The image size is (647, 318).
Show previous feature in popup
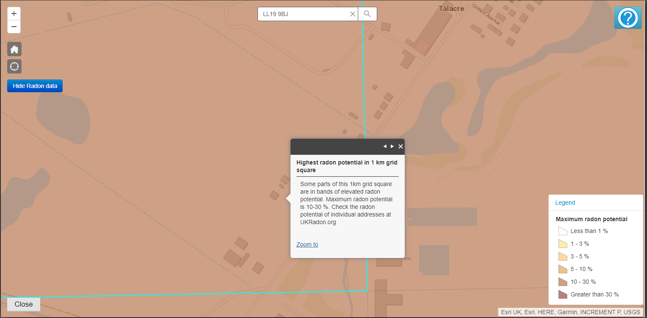tap(385, 146)
